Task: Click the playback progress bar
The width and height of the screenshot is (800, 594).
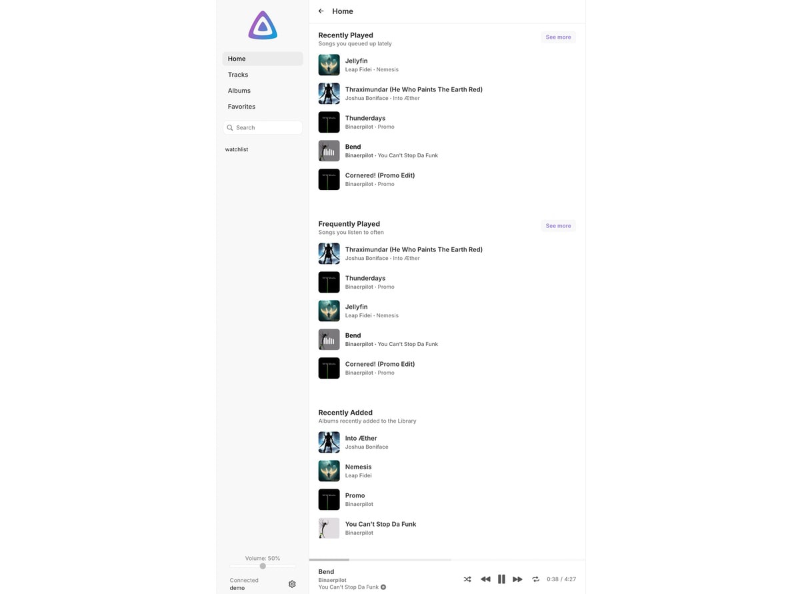Action: pyautogui.click(x=447, y=559)
